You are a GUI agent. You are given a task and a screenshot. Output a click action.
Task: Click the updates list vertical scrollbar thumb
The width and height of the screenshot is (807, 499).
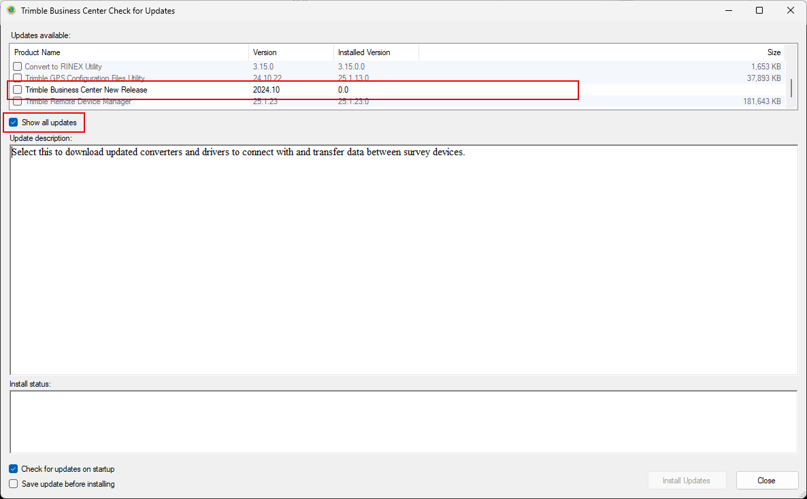[791, 88]
